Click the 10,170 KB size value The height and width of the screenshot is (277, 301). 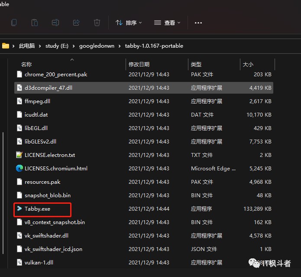tap(259, 115)
